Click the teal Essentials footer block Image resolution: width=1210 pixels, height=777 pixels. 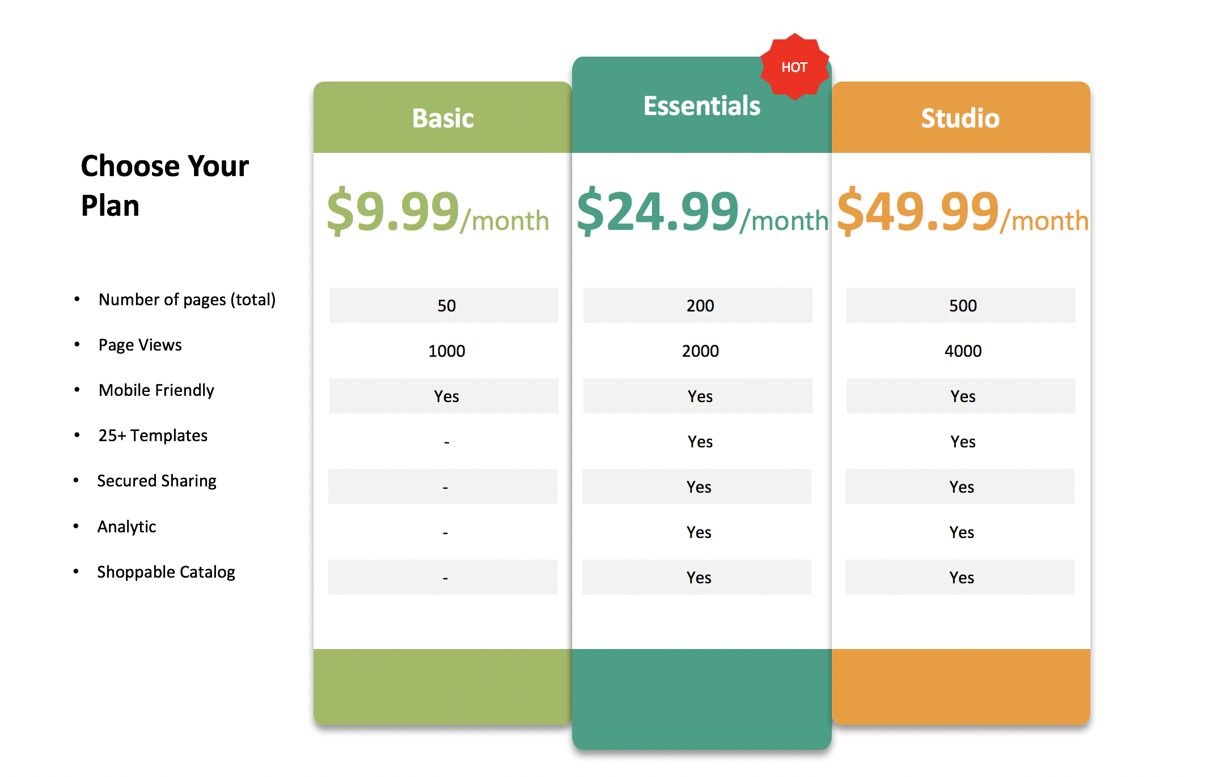701,698
